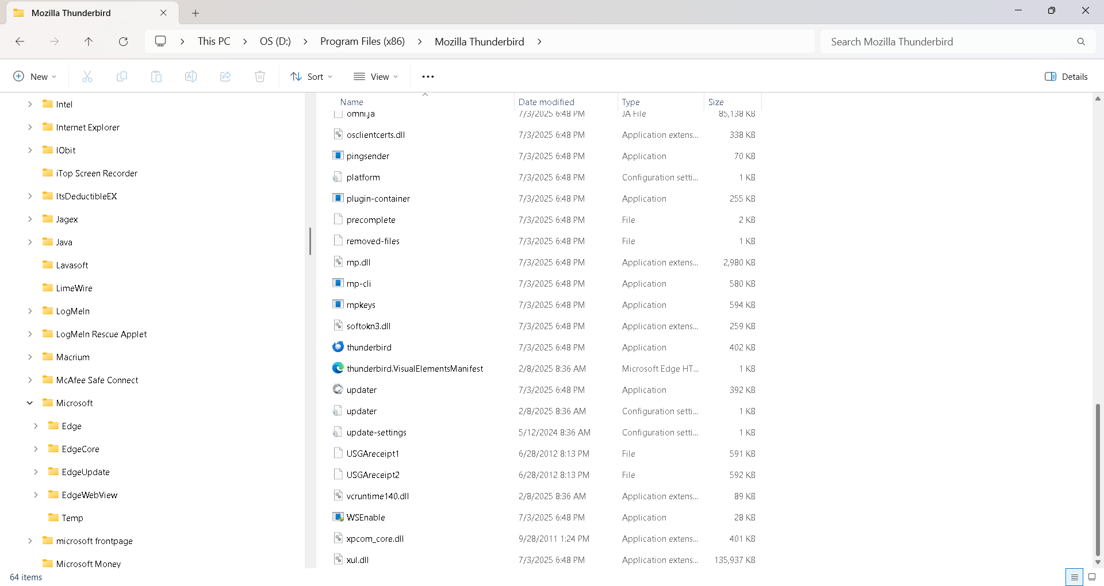The height and width of the screenshot is (586, 1104).
Task: Select the USGAreceipt1 file
Action: point(373,453)
